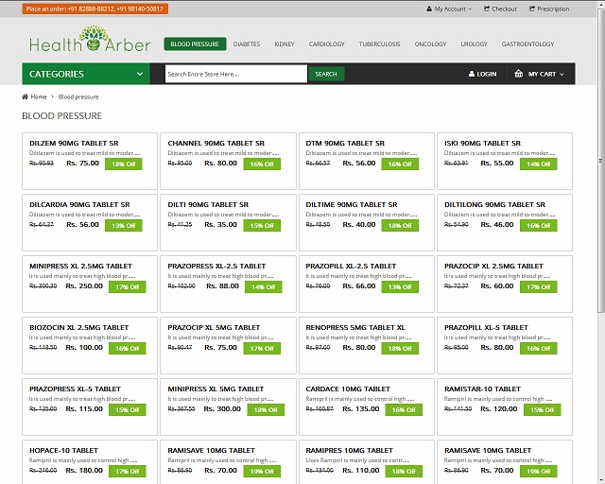This screenshot has width=605, height=484.
Task: Open ISKI 90mg Tablet SR product
Action: coord(482,143)
